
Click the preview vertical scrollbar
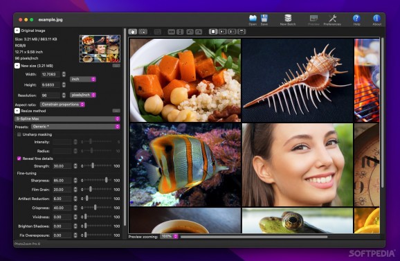[x=383, y=112]
